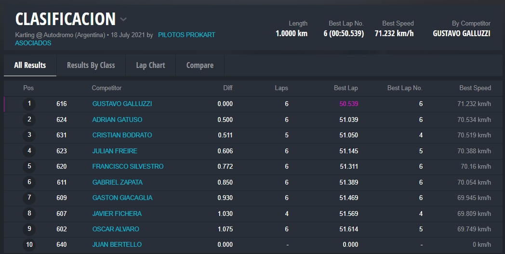The width and height of the screenshot is (505, 254).
Task: Click the All Results tab
Action: pyautogui.click(x=30, y=65)
